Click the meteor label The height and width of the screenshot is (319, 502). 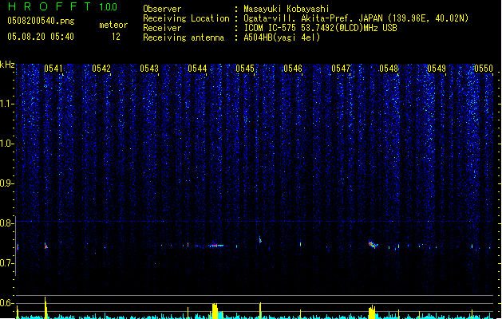[x=113, y=25]
